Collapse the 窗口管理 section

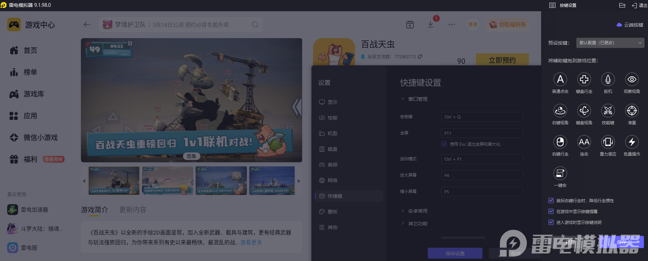[x=414, y=99]
